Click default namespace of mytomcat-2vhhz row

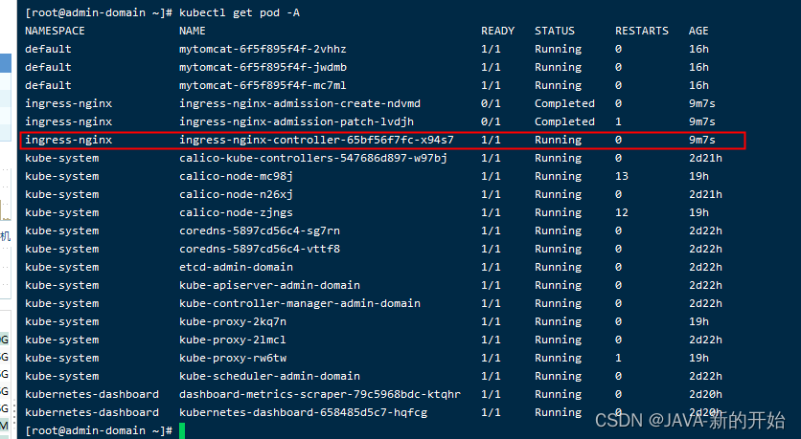tap(48, 49)
